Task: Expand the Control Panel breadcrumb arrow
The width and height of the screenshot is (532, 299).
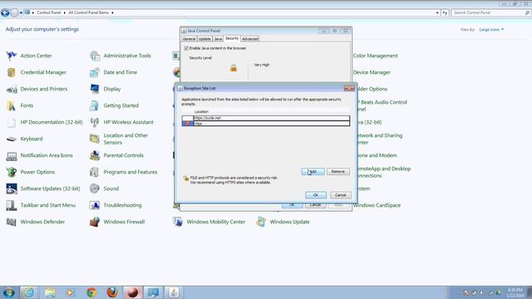Action: pyautogui.click(x=65, y=13)
